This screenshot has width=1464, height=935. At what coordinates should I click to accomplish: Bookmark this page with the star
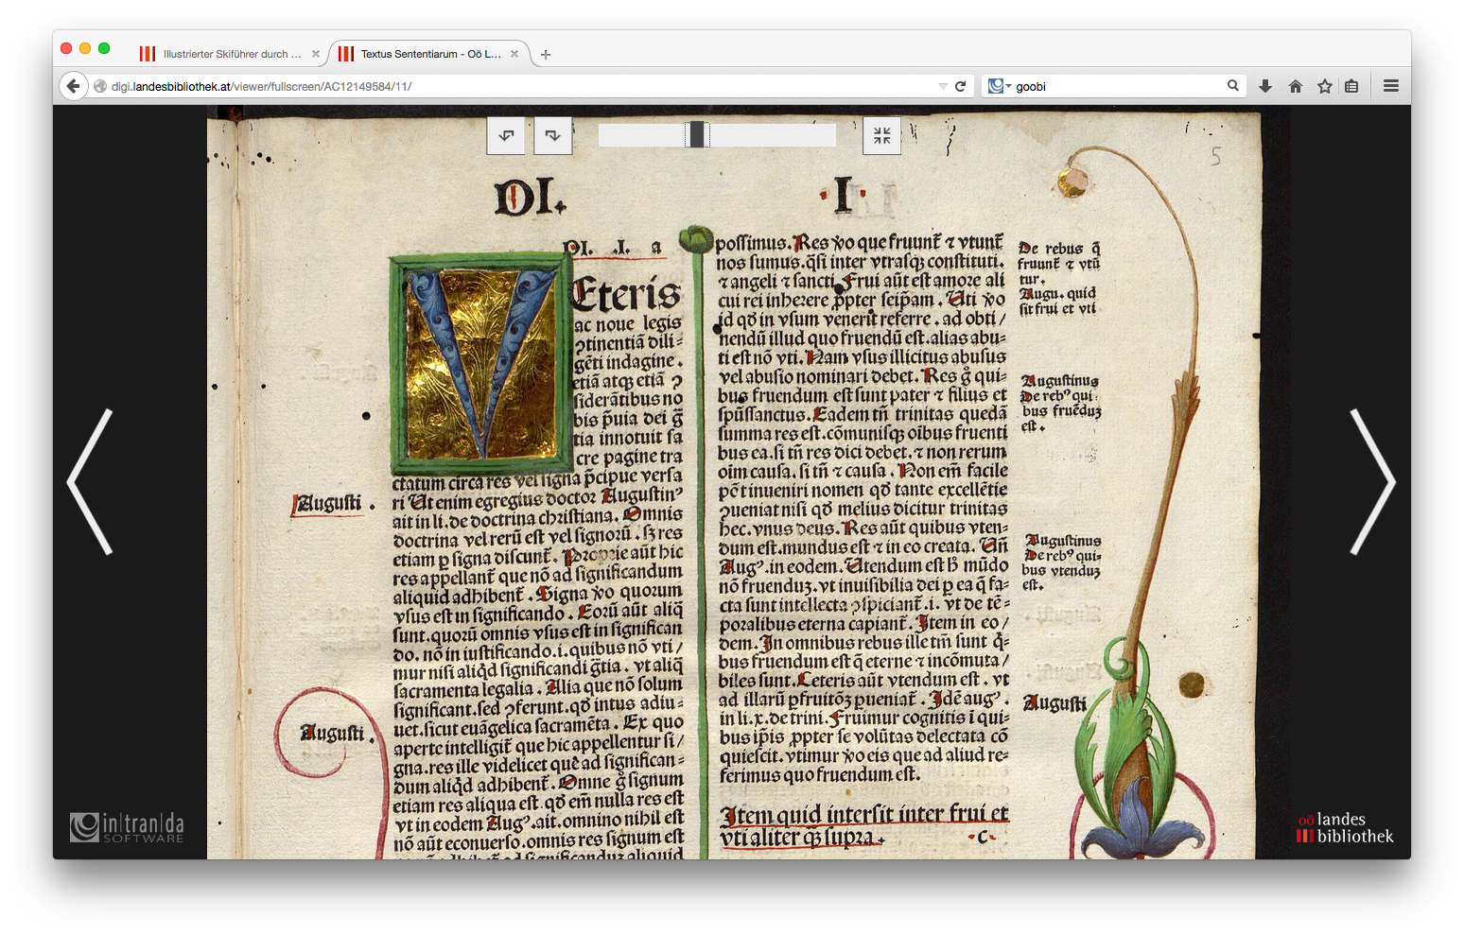tap(1325, 86)
